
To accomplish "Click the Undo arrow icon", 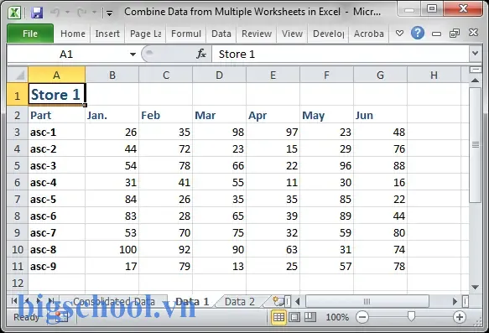I will tap(55, 13).
